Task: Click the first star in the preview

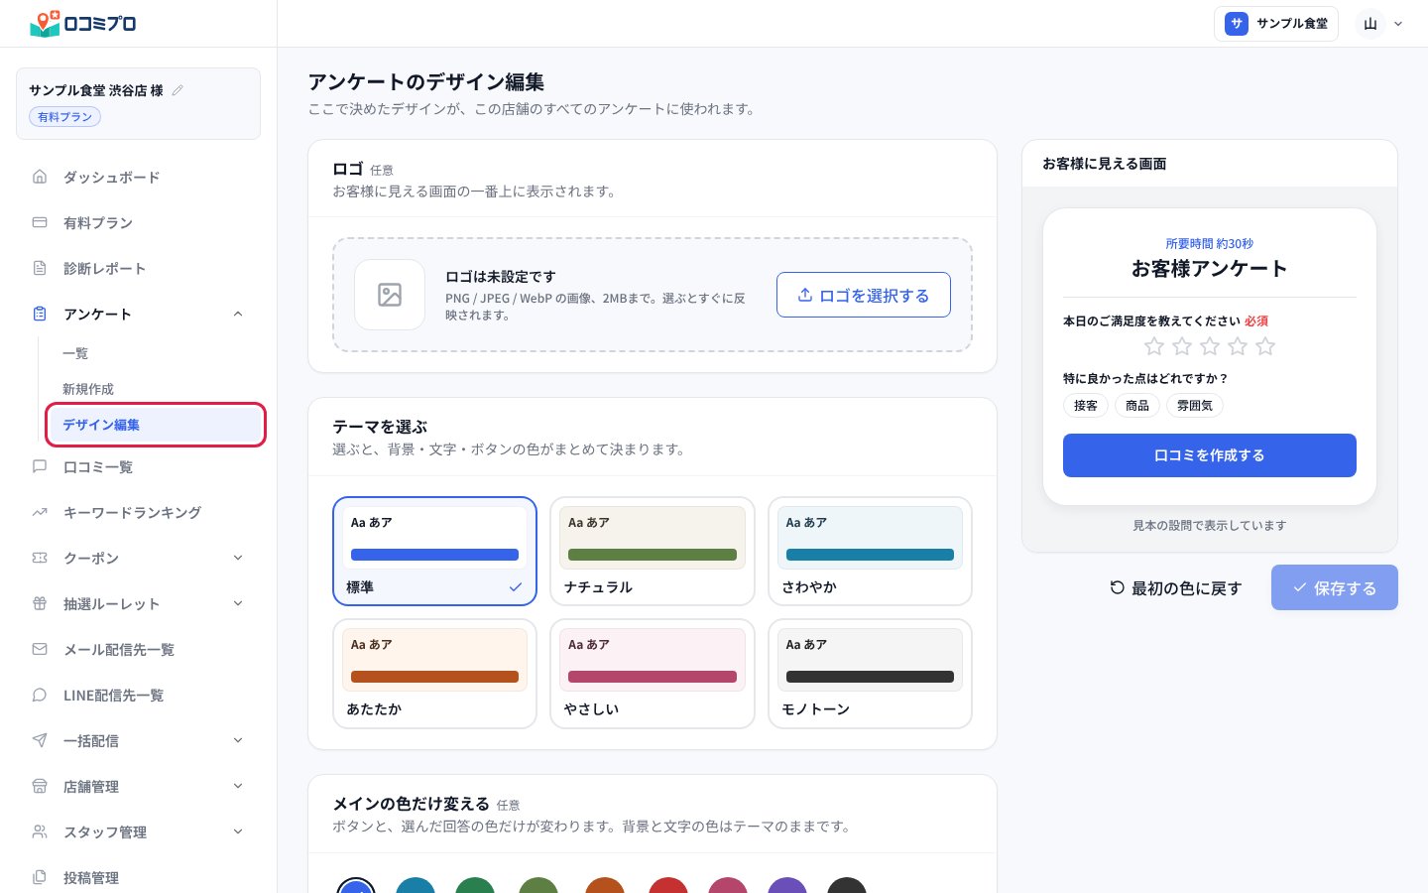Action: 1154,346
